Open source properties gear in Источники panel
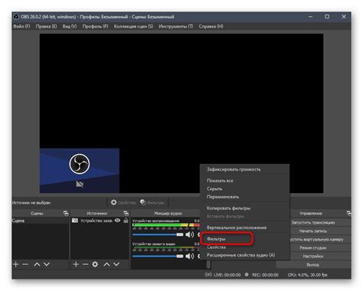Viewport: 363px width, 291px height. 95,264
